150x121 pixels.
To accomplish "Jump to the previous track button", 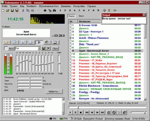I will (x=87, y=113).
